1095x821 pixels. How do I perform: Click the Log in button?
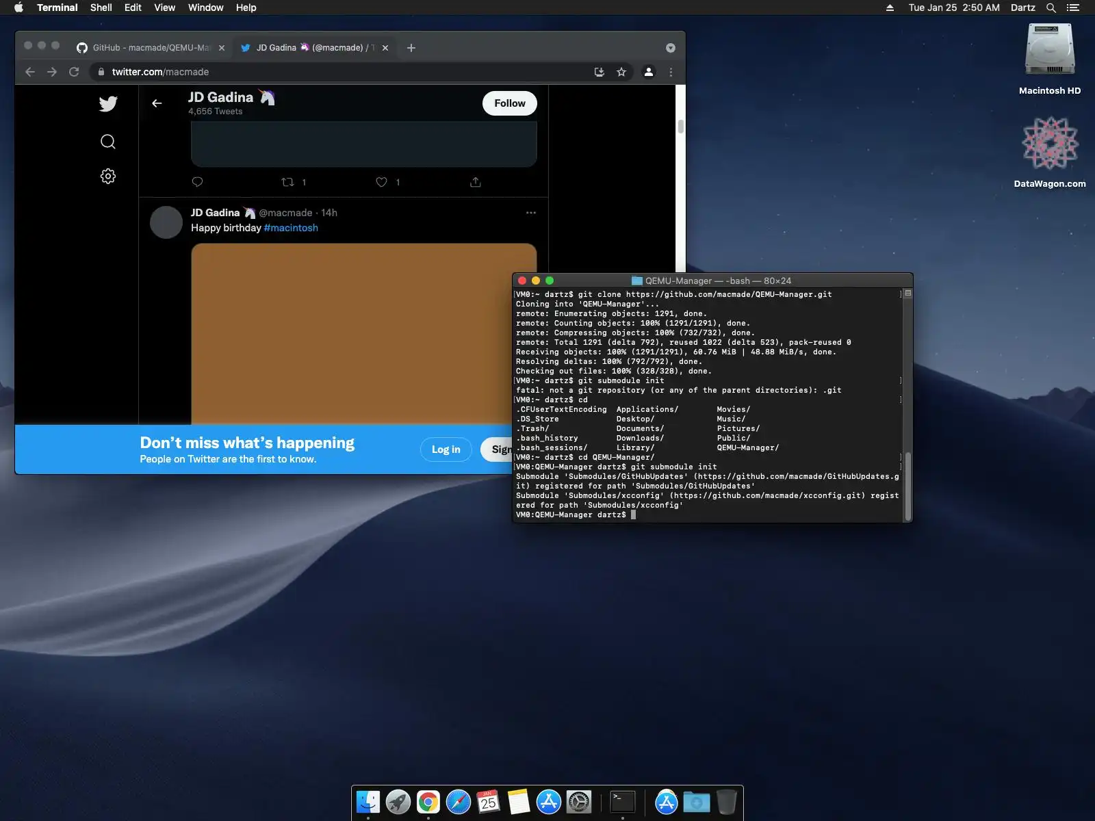(446, 449)
